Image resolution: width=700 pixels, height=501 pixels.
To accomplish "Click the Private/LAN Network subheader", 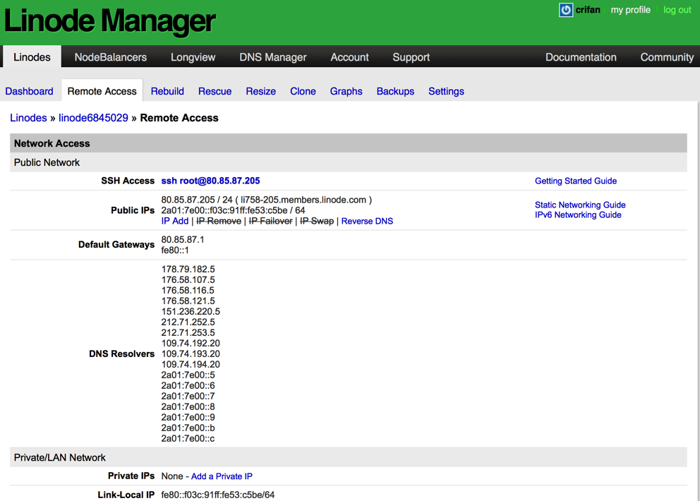I will [x=348, y=458].
